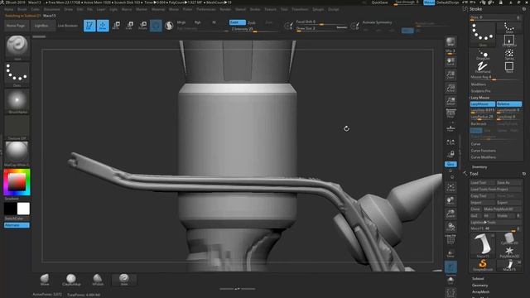Expand the Subtool section
Viewport: 530px width, 298px height.
click(478, 279)
